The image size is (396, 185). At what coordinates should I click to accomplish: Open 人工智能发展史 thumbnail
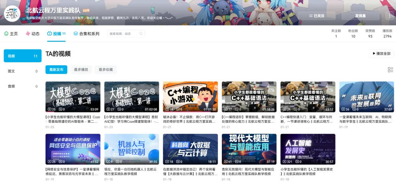pos(308,149)
